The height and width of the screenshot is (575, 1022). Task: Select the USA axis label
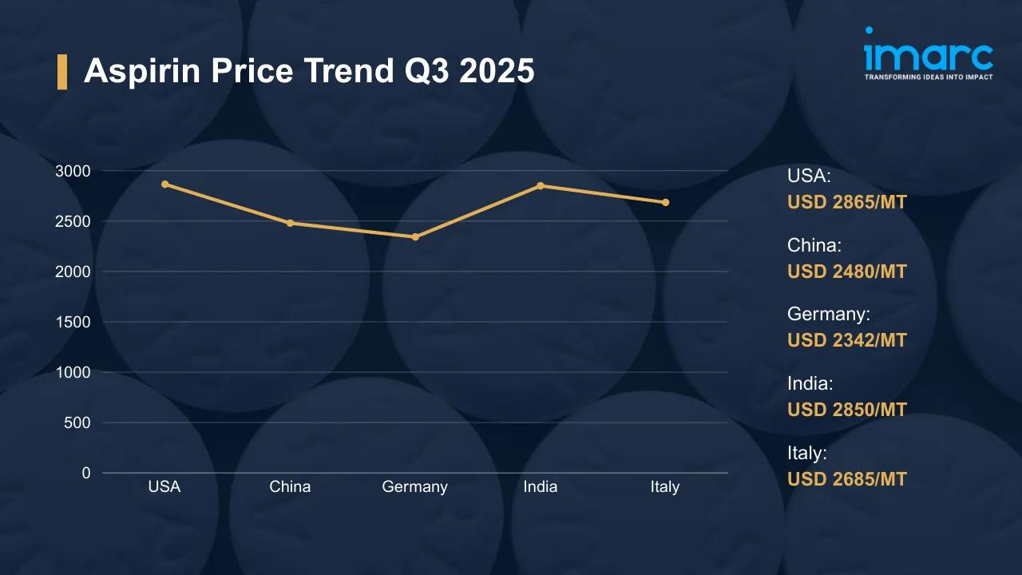(x=164, y=486)
